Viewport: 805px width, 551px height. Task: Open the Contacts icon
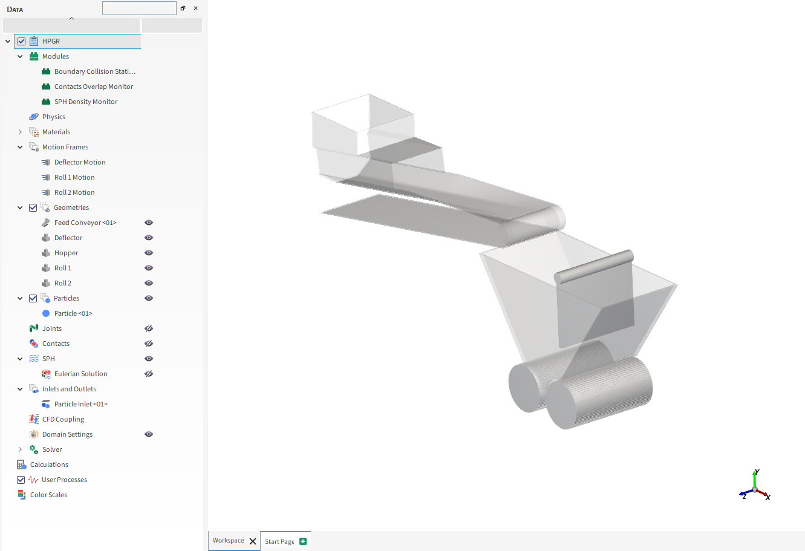[34, 344]
